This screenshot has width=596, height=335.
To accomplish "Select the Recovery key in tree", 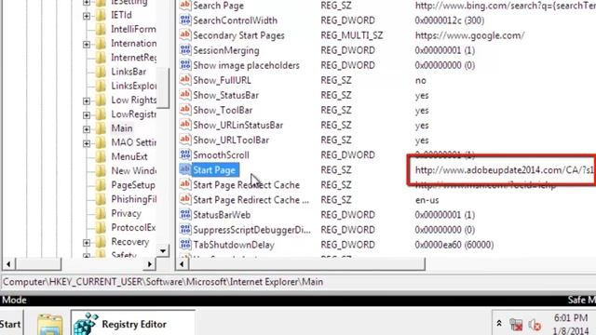I will pos(130,242).
